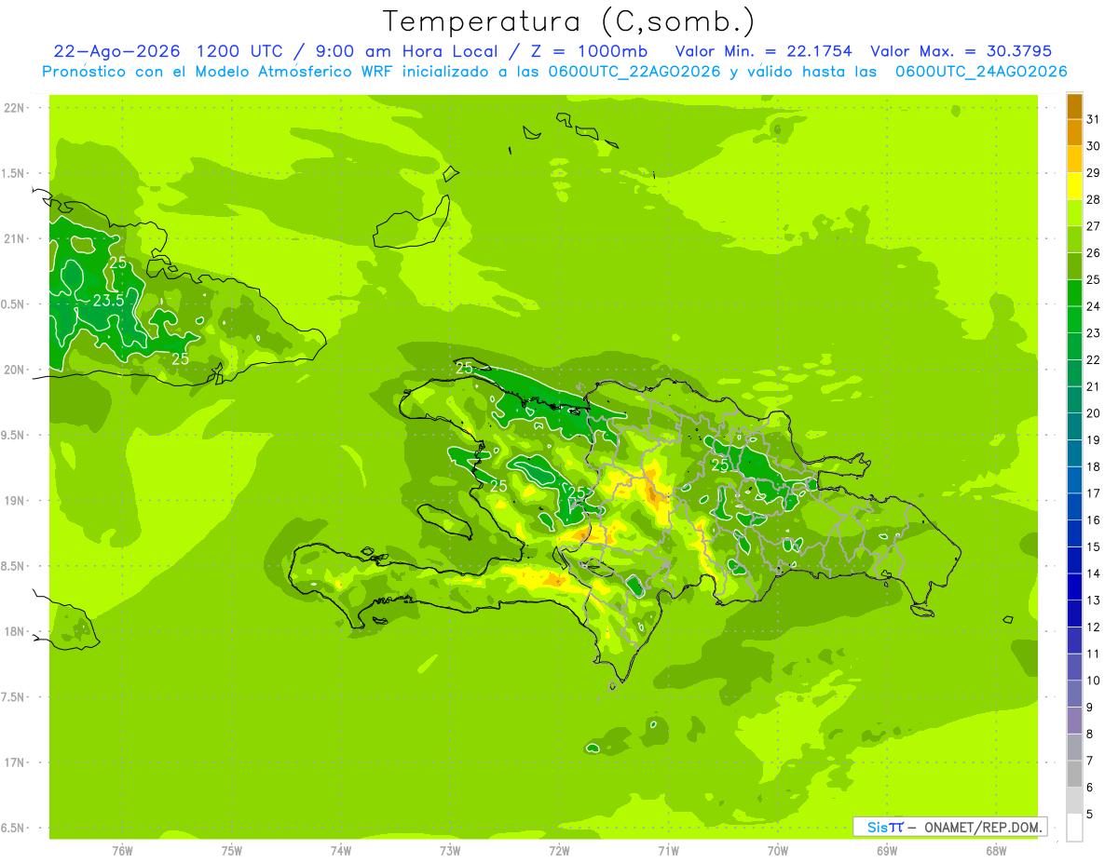Select the longitude label "72W"
The height and width of the screenshot is (863, 1118).
559,851
